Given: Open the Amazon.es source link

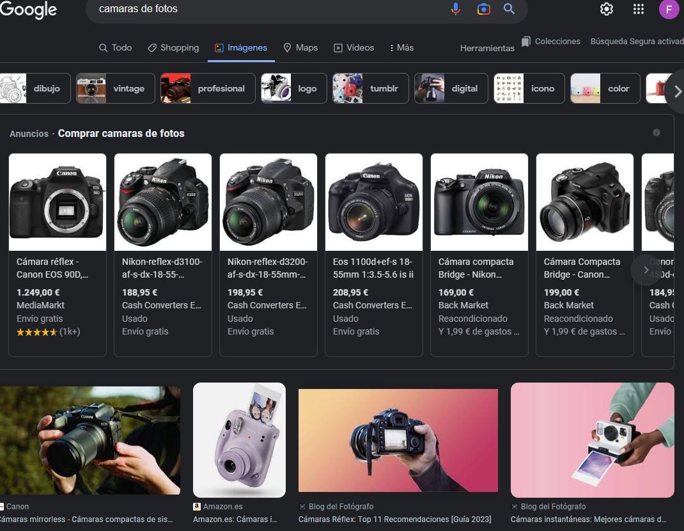Looking at the screenshot, I should (x=218, y=507).
